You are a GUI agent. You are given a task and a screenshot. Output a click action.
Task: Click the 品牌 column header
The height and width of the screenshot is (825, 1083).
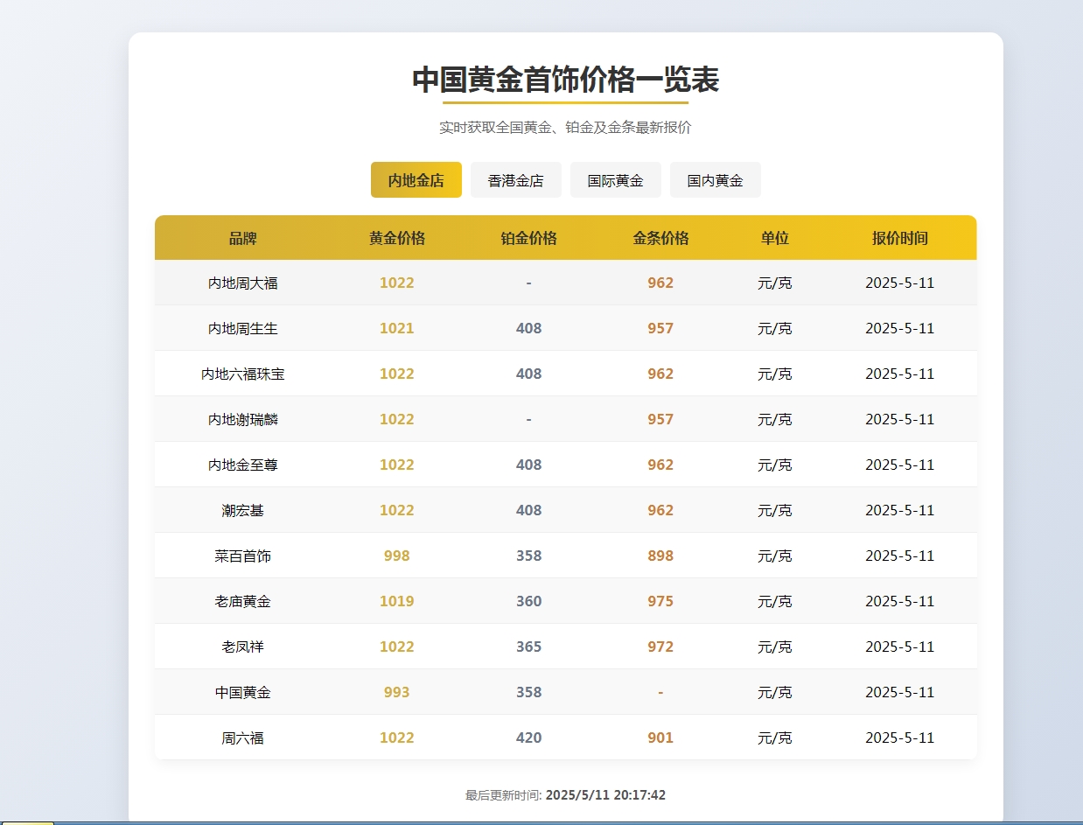[x=243, y=238]
